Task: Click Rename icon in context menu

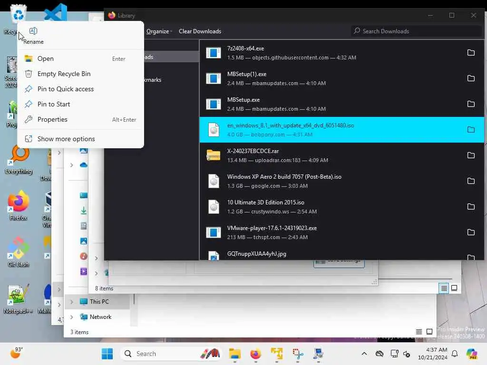Action: pos(33,31)
